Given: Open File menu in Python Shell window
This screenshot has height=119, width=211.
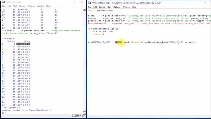Looking at the screenshot, I should tap(4, 6).
